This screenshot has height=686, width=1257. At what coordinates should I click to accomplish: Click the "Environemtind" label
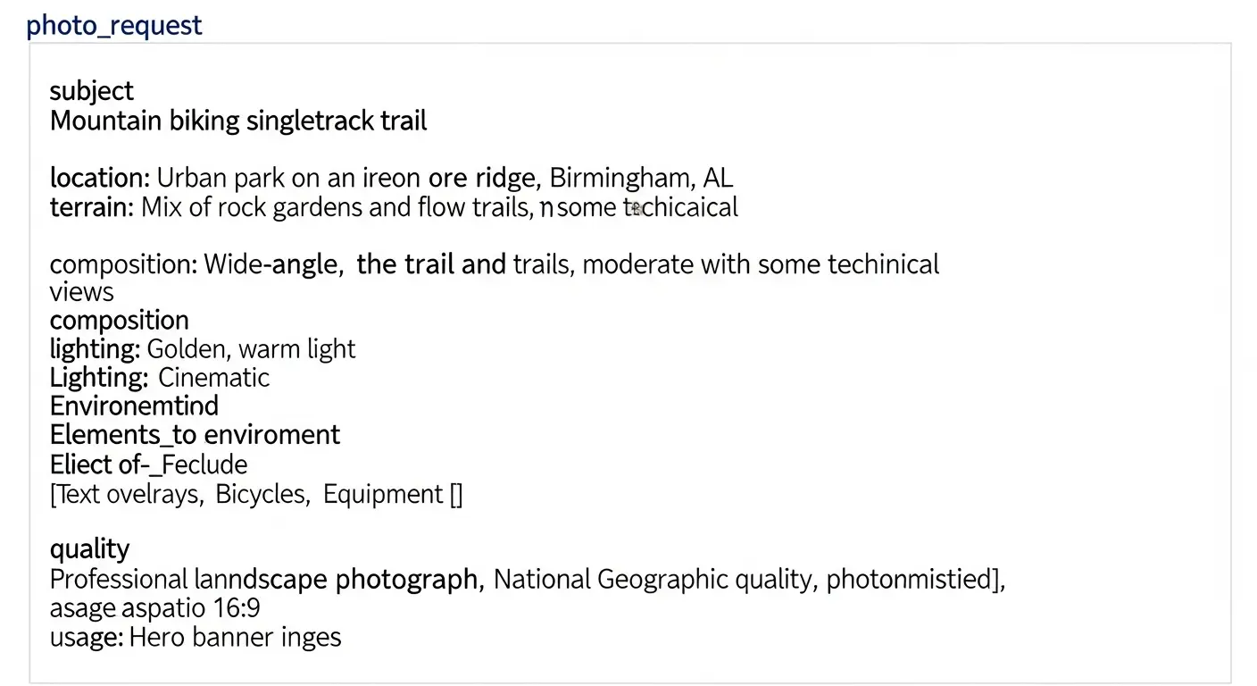pos(134,406)
